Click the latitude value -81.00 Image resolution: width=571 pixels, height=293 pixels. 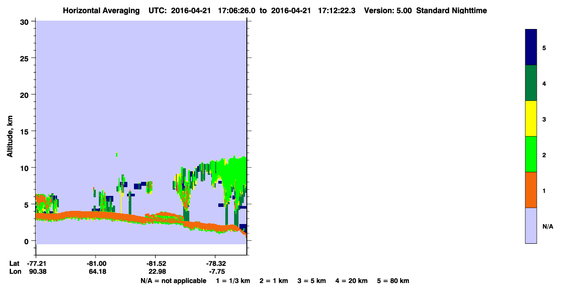[97, 264]
